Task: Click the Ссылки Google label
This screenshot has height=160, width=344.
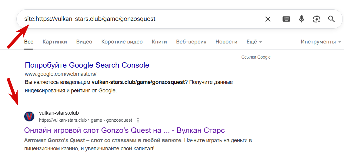Action: coord(256,57)
